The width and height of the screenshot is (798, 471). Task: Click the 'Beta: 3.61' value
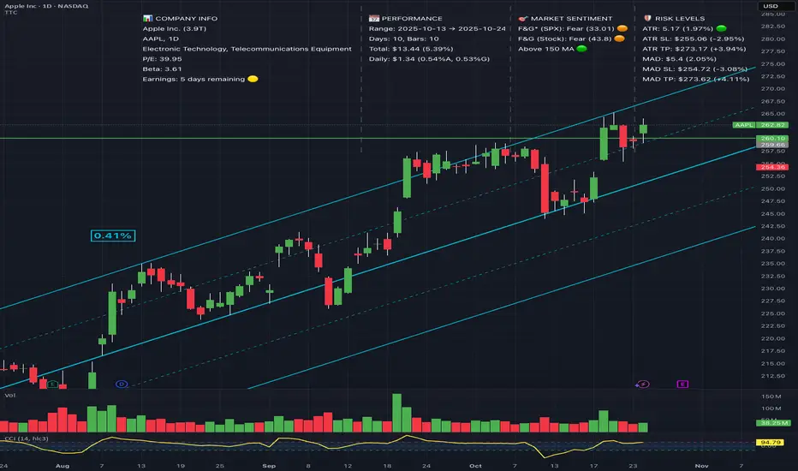[163, 69]
